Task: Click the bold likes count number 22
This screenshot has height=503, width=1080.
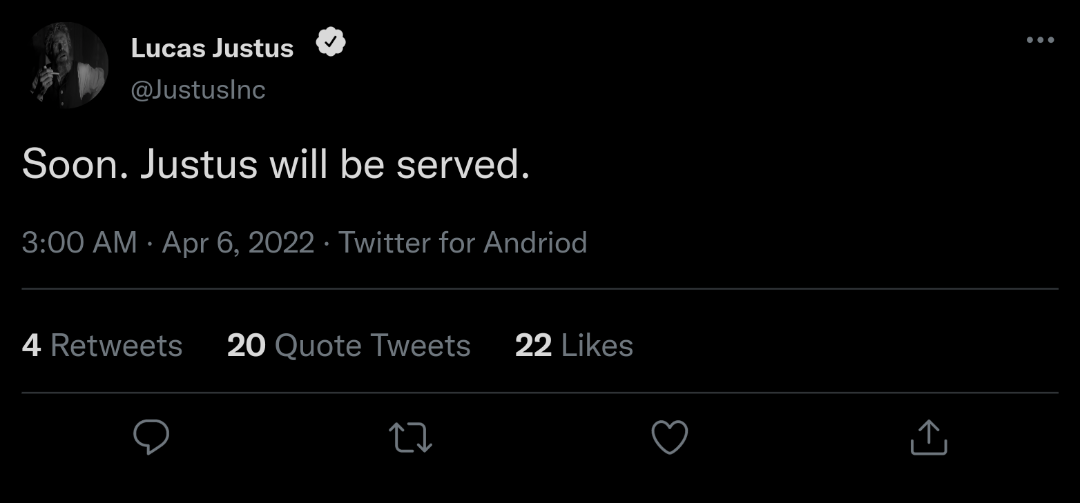Action: (x=533, y=346)
